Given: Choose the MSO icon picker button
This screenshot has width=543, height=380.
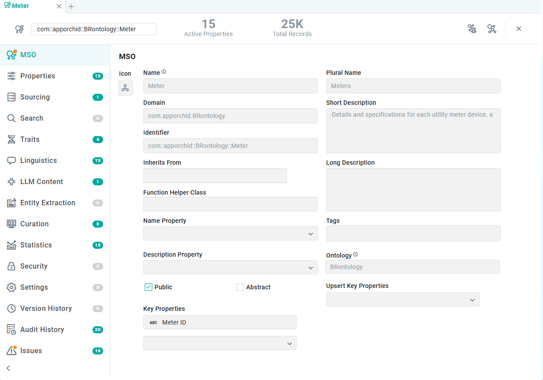Looking at the screenshot, I should (125, 88).
